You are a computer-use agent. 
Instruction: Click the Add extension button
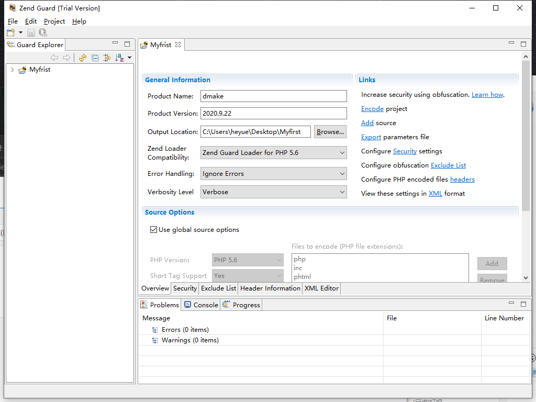492,264
